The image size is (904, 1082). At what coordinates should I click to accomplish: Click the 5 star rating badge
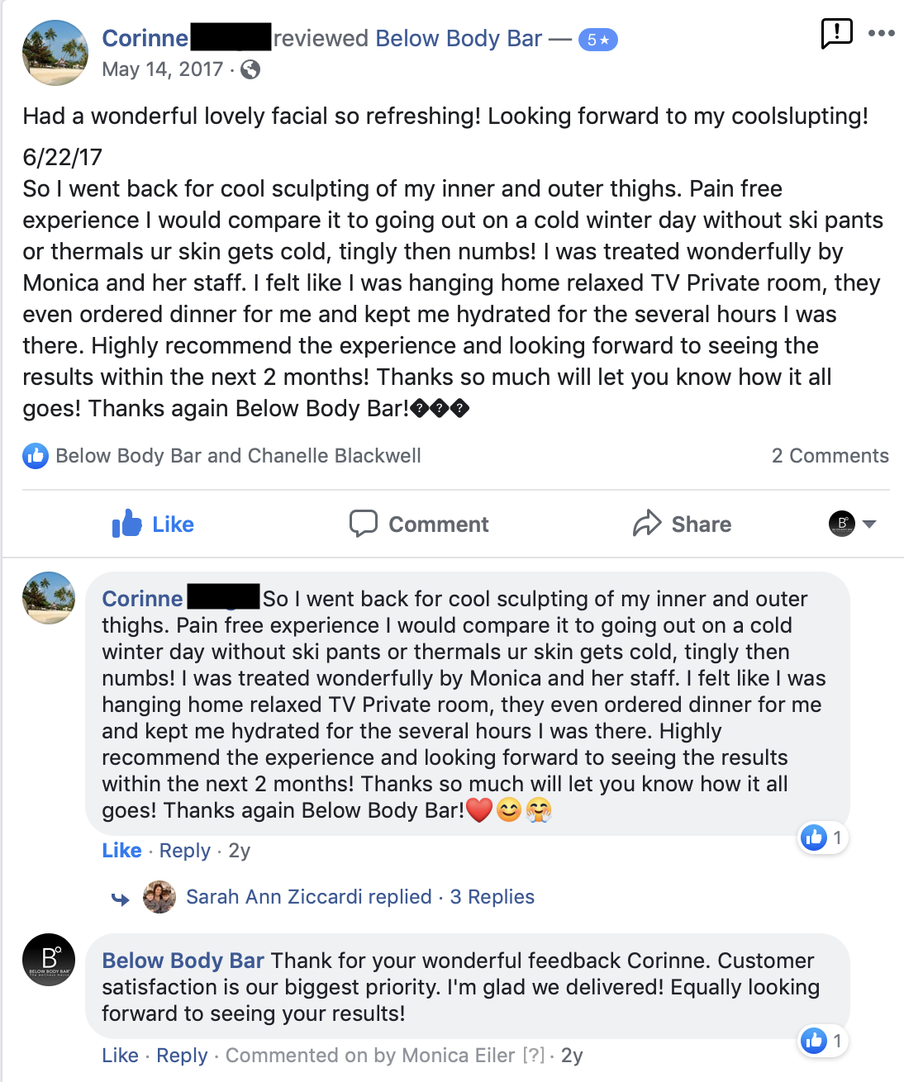(x=597, y=40)
